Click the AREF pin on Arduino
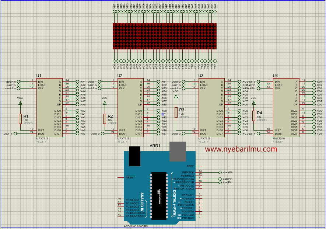The height and width of the screenshot is (229, 326). pyautogui.click(x=190, y=166)
